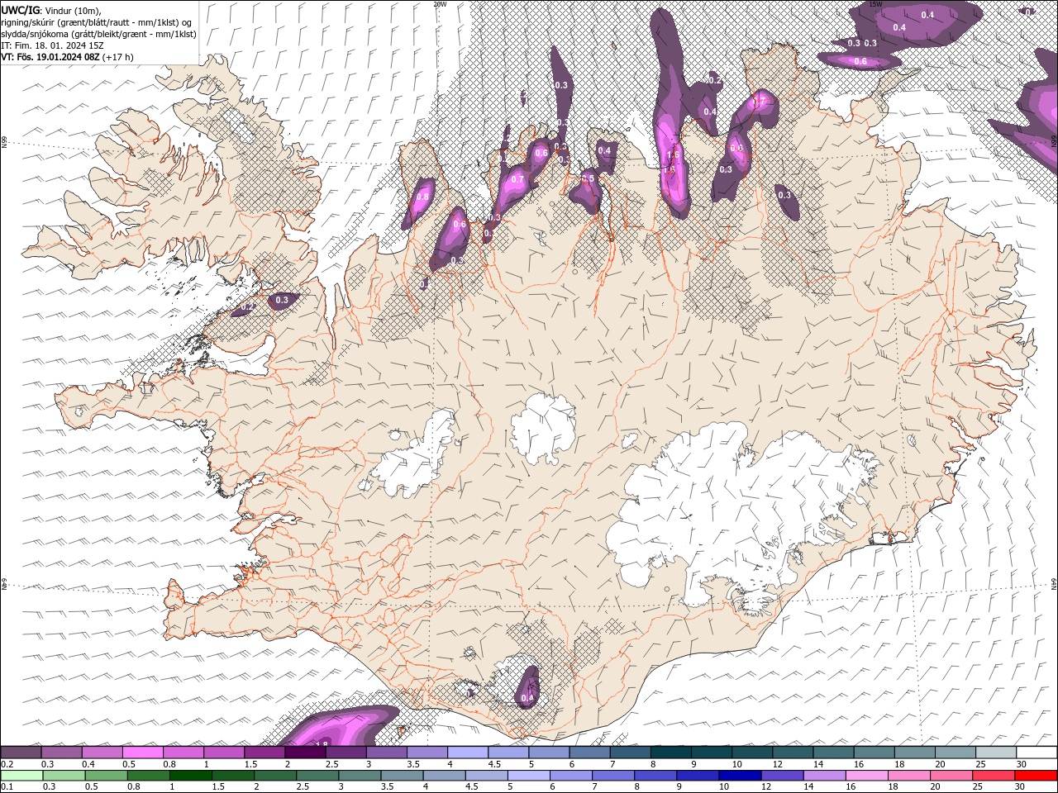Select the 4 grey-blue swatch in rain legend

point(443,776)
